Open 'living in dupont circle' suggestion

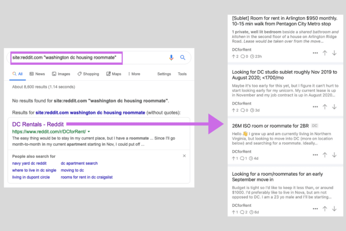(31, 177)
